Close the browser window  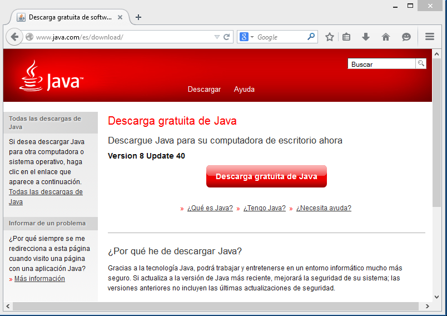pos(430,6)
